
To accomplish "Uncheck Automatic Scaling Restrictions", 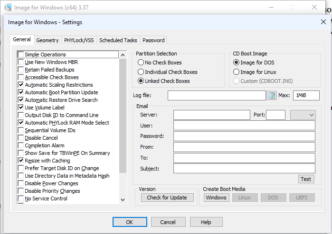I will (x=21, y=85).
